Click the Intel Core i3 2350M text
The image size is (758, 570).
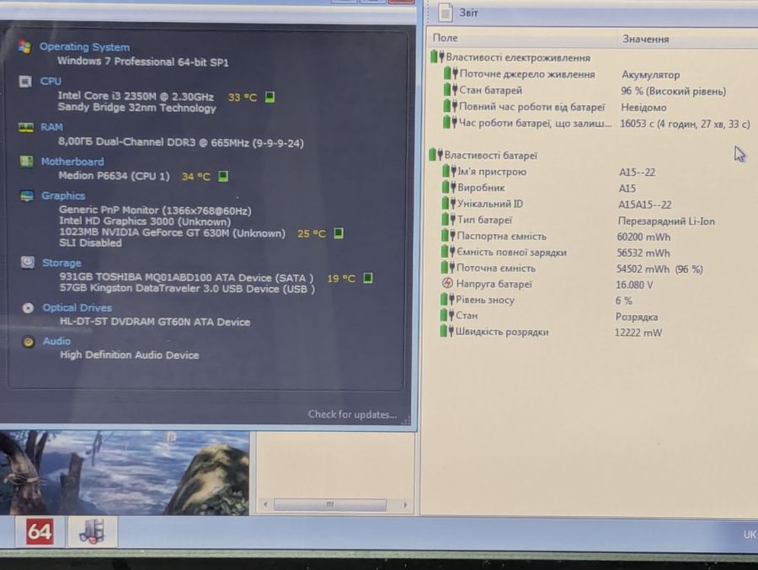click(136, 96)
